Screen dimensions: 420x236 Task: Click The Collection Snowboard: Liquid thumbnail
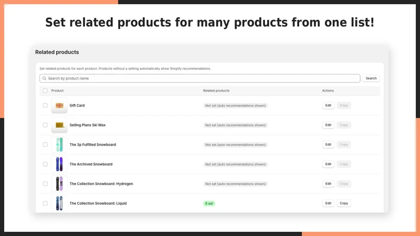point(59,203)
